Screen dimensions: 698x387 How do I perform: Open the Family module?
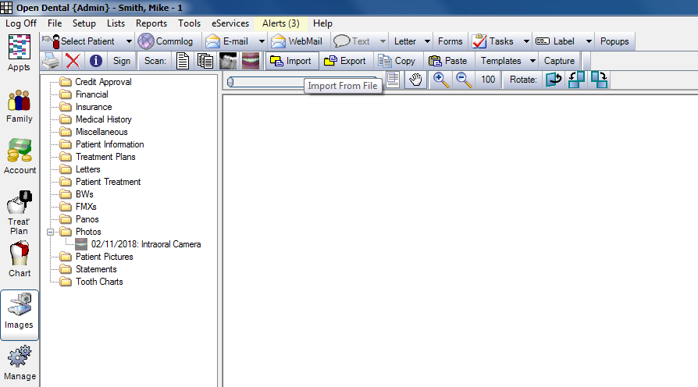coord(20,107)
